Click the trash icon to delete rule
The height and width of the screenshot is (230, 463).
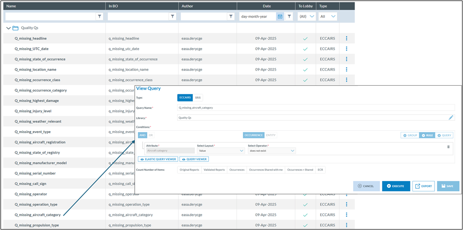(x=448, y=146)
